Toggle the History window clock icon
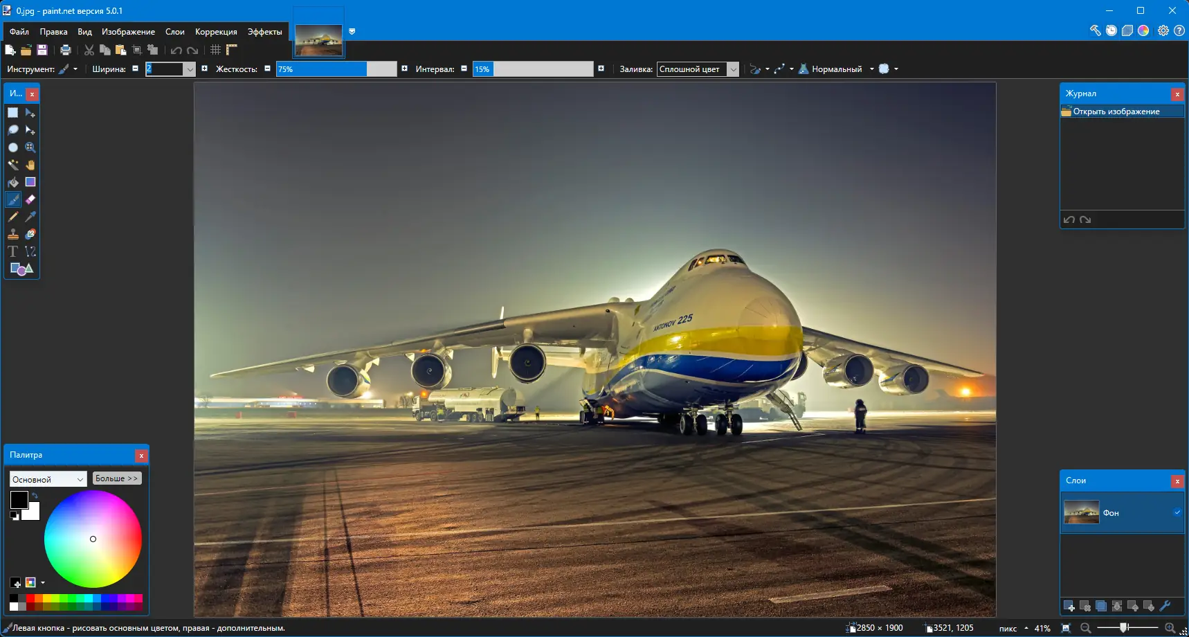Screen dimensions: 1189x637 point(1111,30)
